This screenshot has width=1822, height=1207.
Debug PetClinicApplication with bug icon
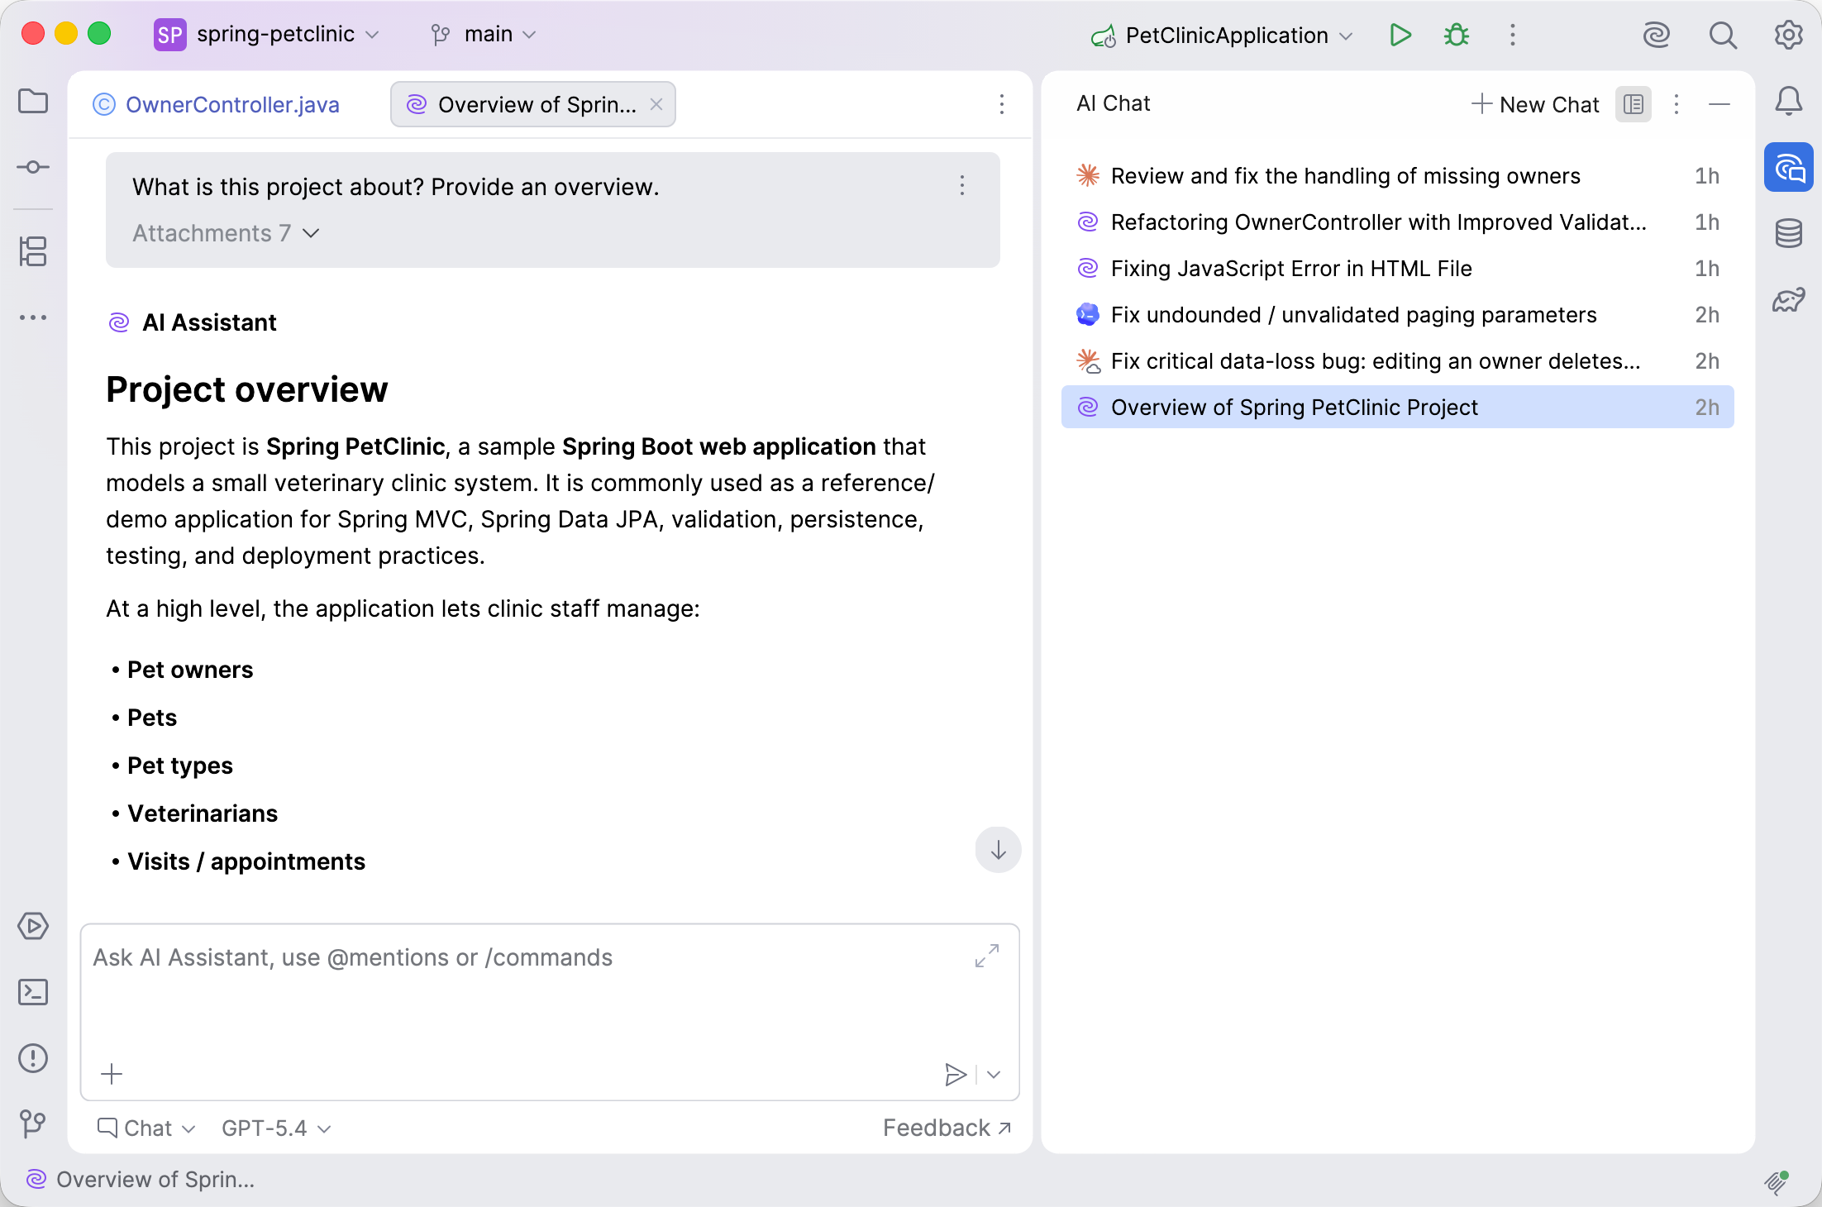coord(1457,35)
